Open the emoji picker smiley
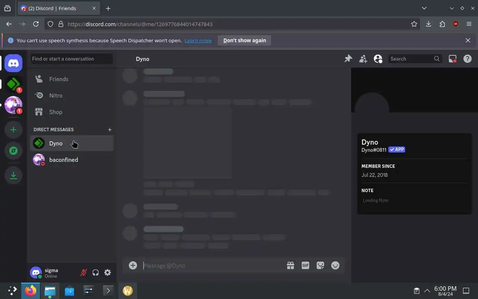The image size is (478, 299). [x=335, y=265]
